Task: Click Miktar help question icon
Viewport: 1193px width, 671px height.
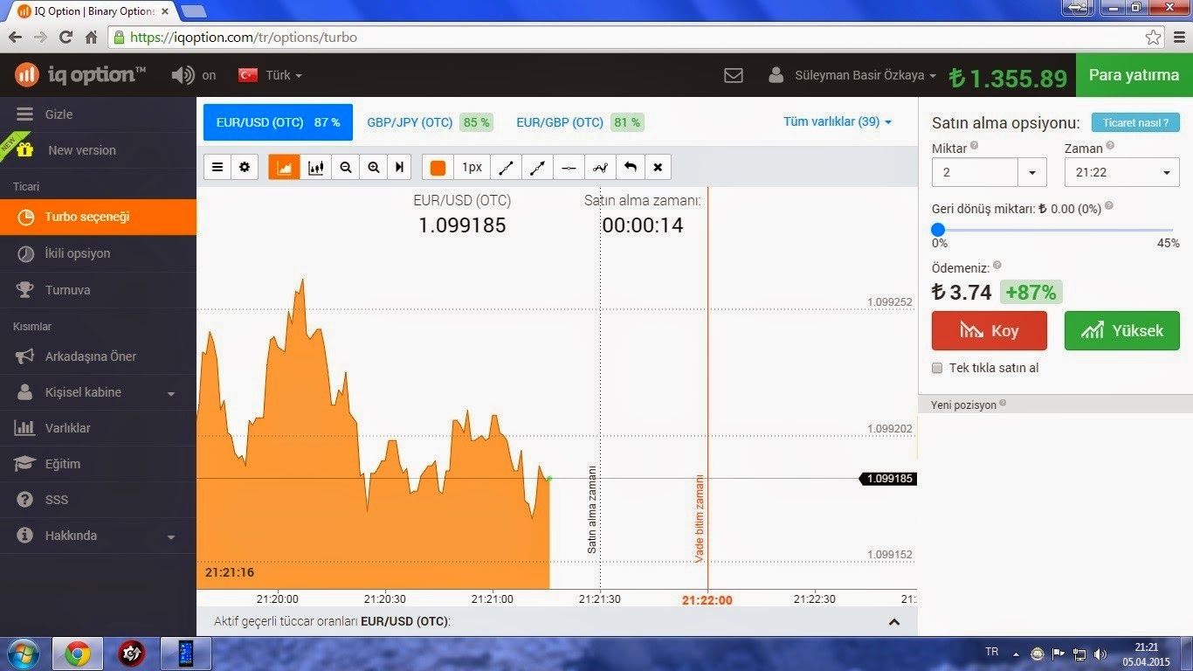Action: [x=975, y=147]
